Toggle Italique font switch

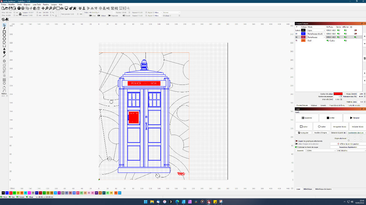[x=99, y=16]
